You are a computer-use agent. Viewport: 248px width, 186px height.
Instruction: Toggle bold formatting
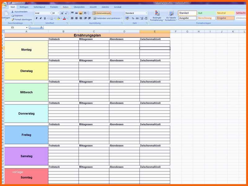[x=37, y=18]
